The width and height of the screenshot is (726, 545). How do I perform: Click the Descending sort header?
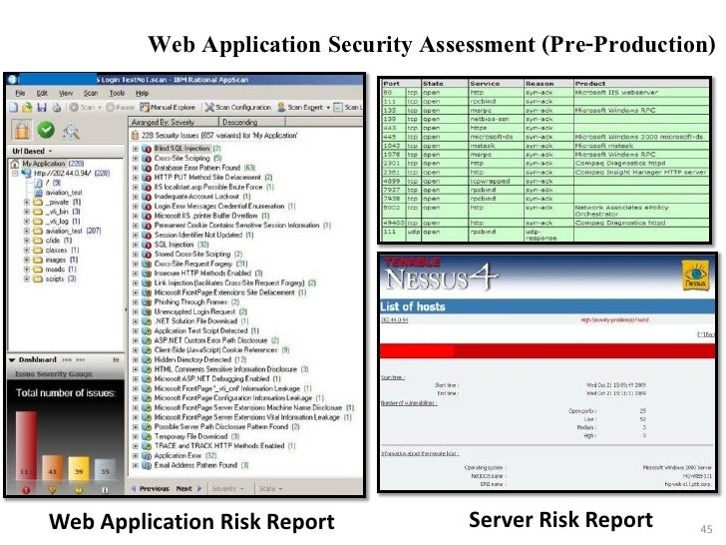252,122
